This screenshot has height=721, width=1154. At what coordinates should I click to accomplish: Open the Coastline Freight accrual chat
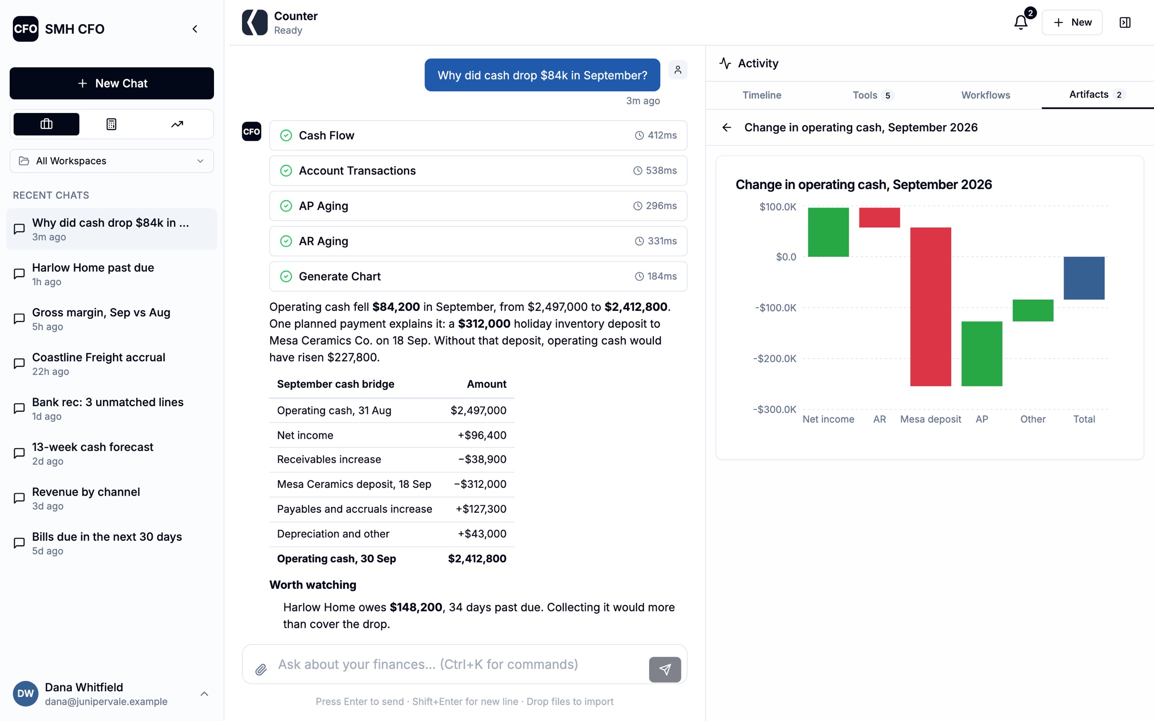point(112,364)
